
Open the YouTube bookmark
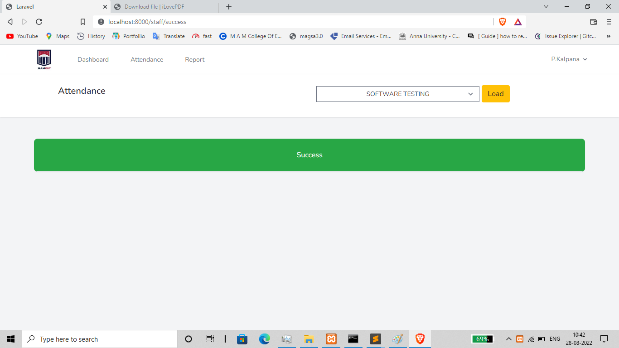(21, 36)
